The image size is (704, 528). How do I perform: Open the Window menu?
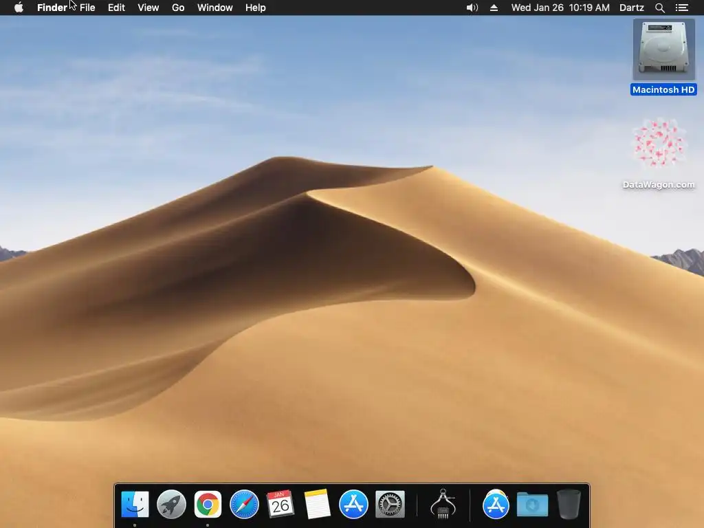click(215, 8)
